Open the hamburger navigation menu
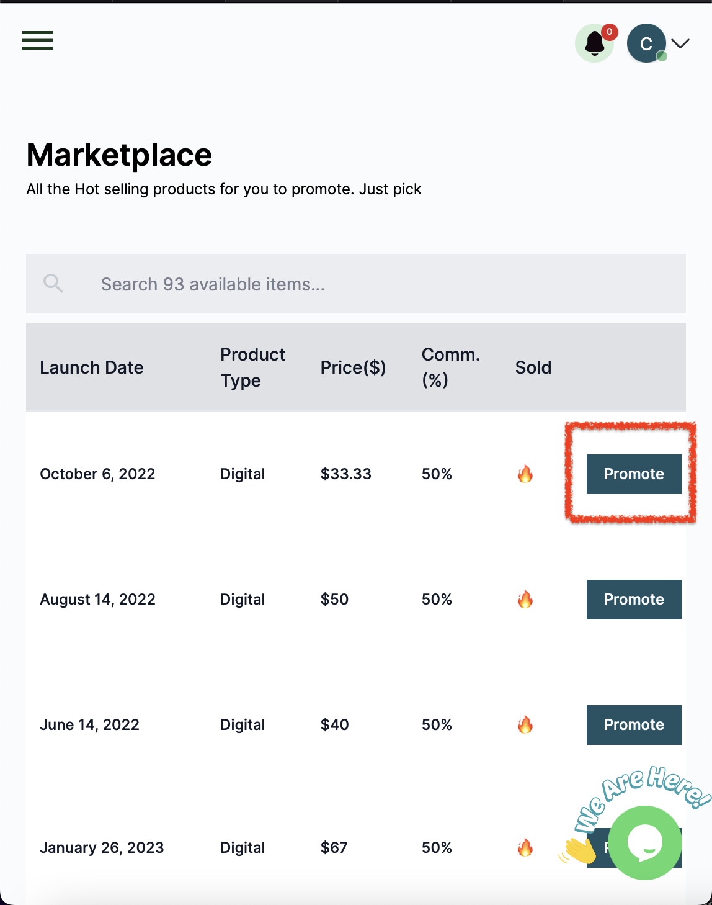Viewport: 712px width, 905px height. click(37, 40)
